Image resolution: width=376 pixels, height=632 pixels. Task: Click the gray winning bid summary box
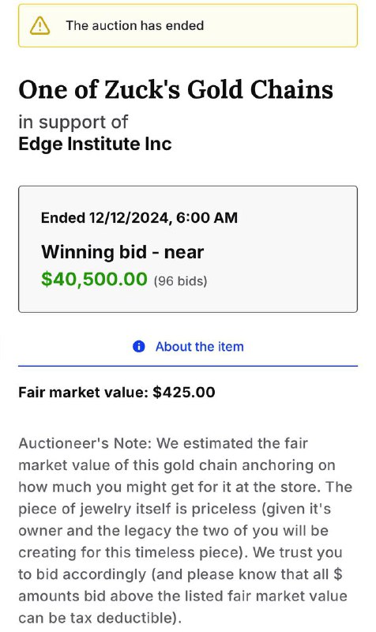188,249
